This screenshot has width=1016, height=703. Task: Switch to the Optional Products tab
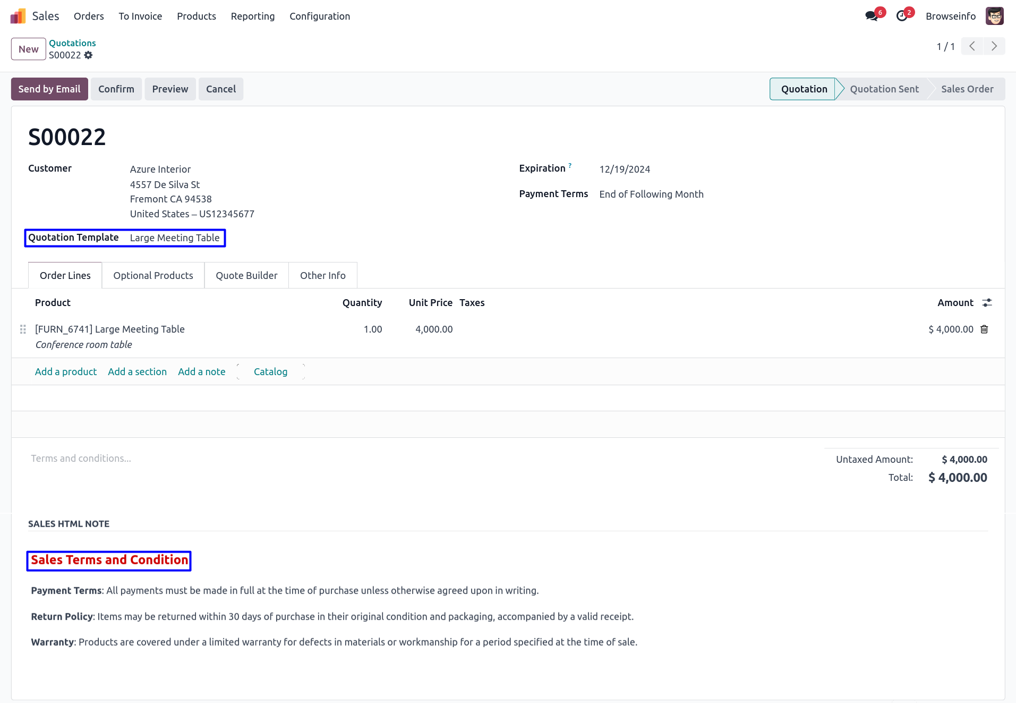click(x=153, y=275)
